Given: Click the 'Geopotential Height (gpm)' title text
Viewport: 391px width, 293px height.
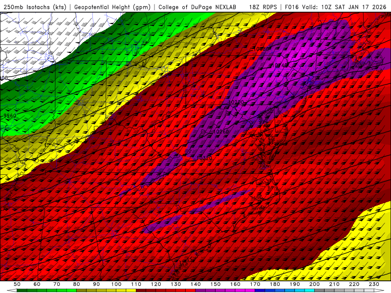Looking at the screenshot, I should (x=112, y=7).
